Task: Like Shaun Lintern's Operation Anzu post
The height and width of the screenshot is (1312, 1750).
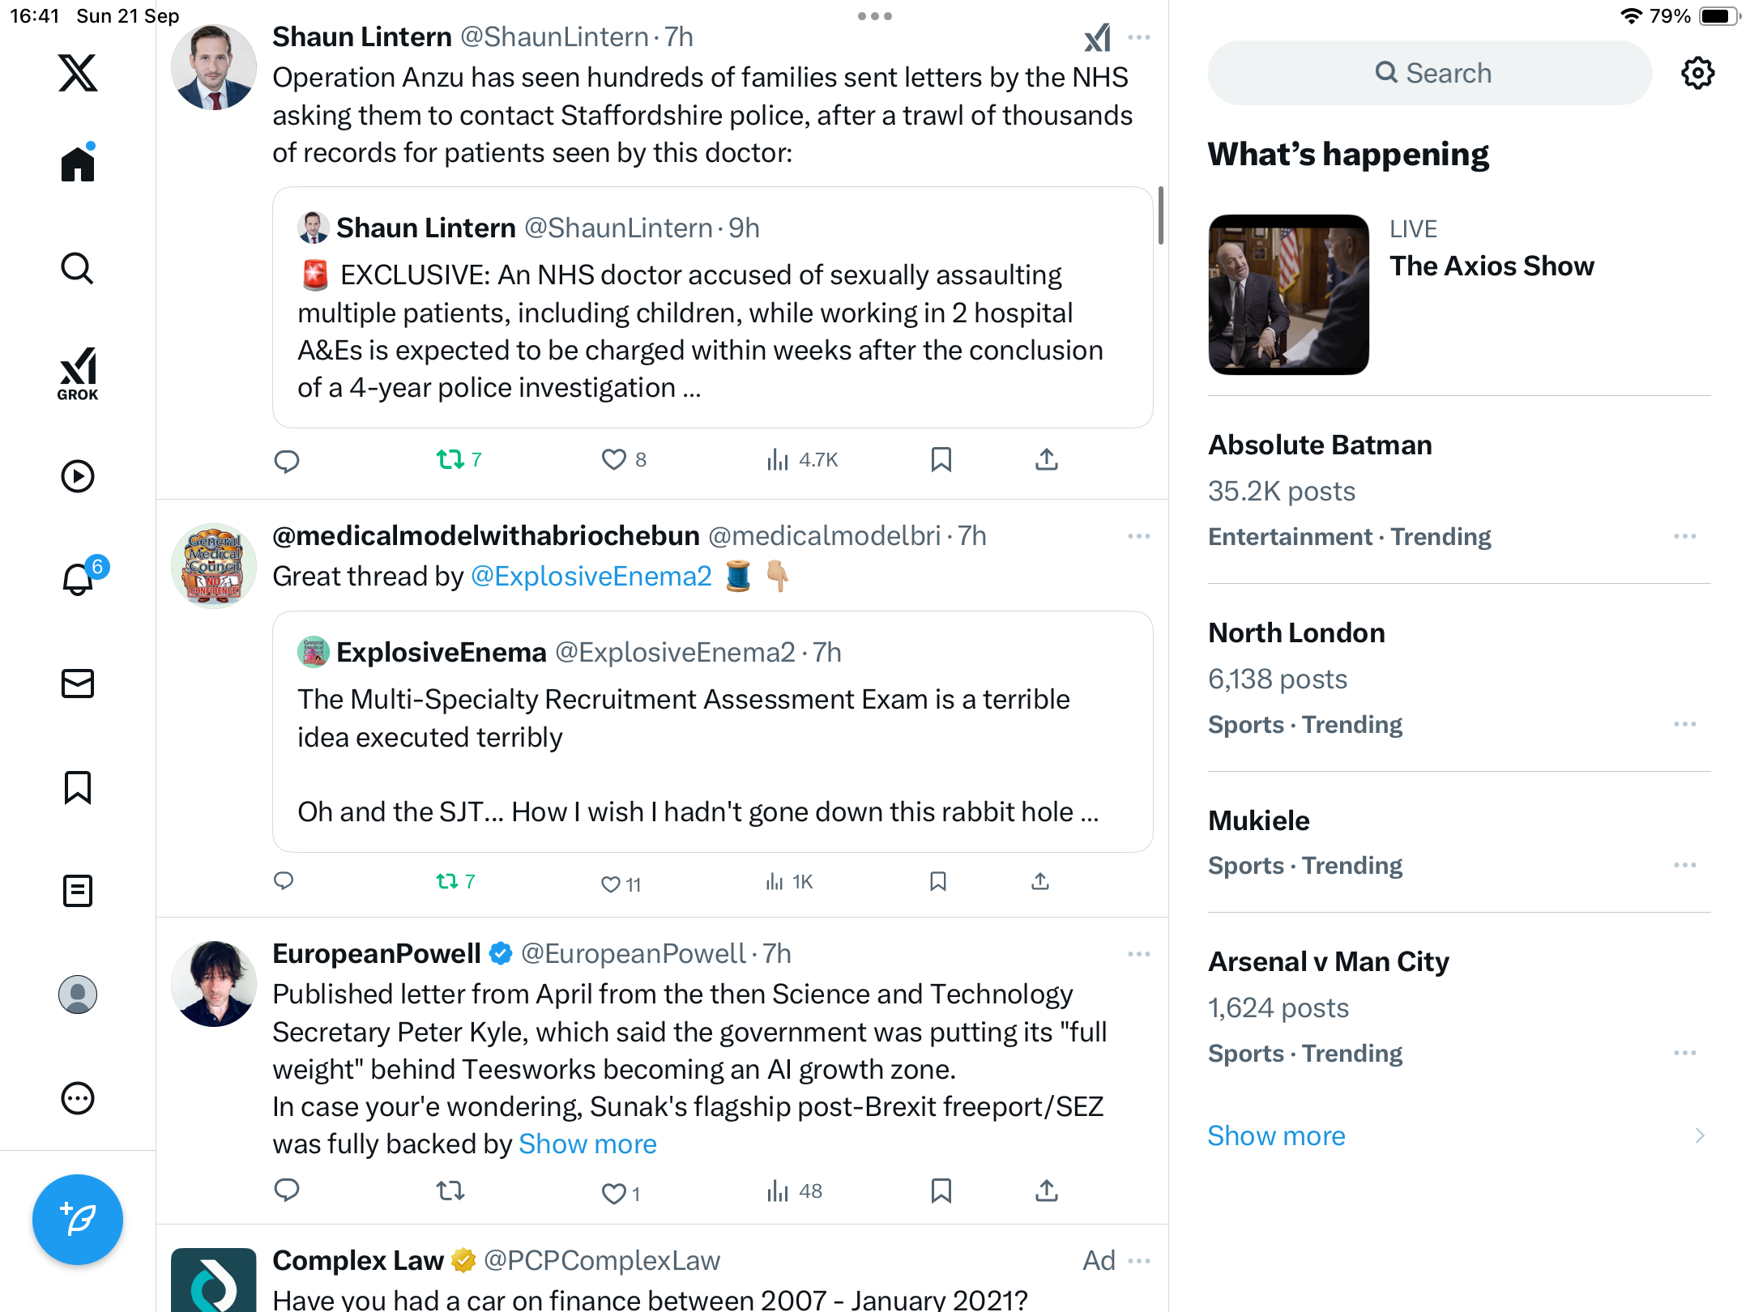Action: [614, 460]
